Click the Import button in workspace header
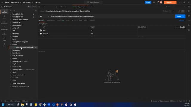Viewport: 191px width, 107px height. coord(34,7)
